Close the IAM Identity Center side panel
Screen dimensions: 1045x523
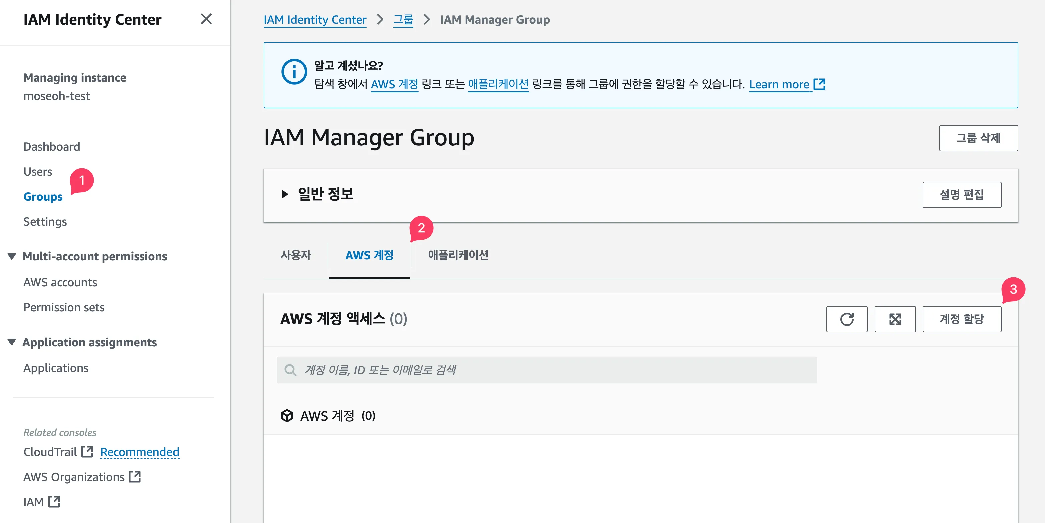(206, 19)
